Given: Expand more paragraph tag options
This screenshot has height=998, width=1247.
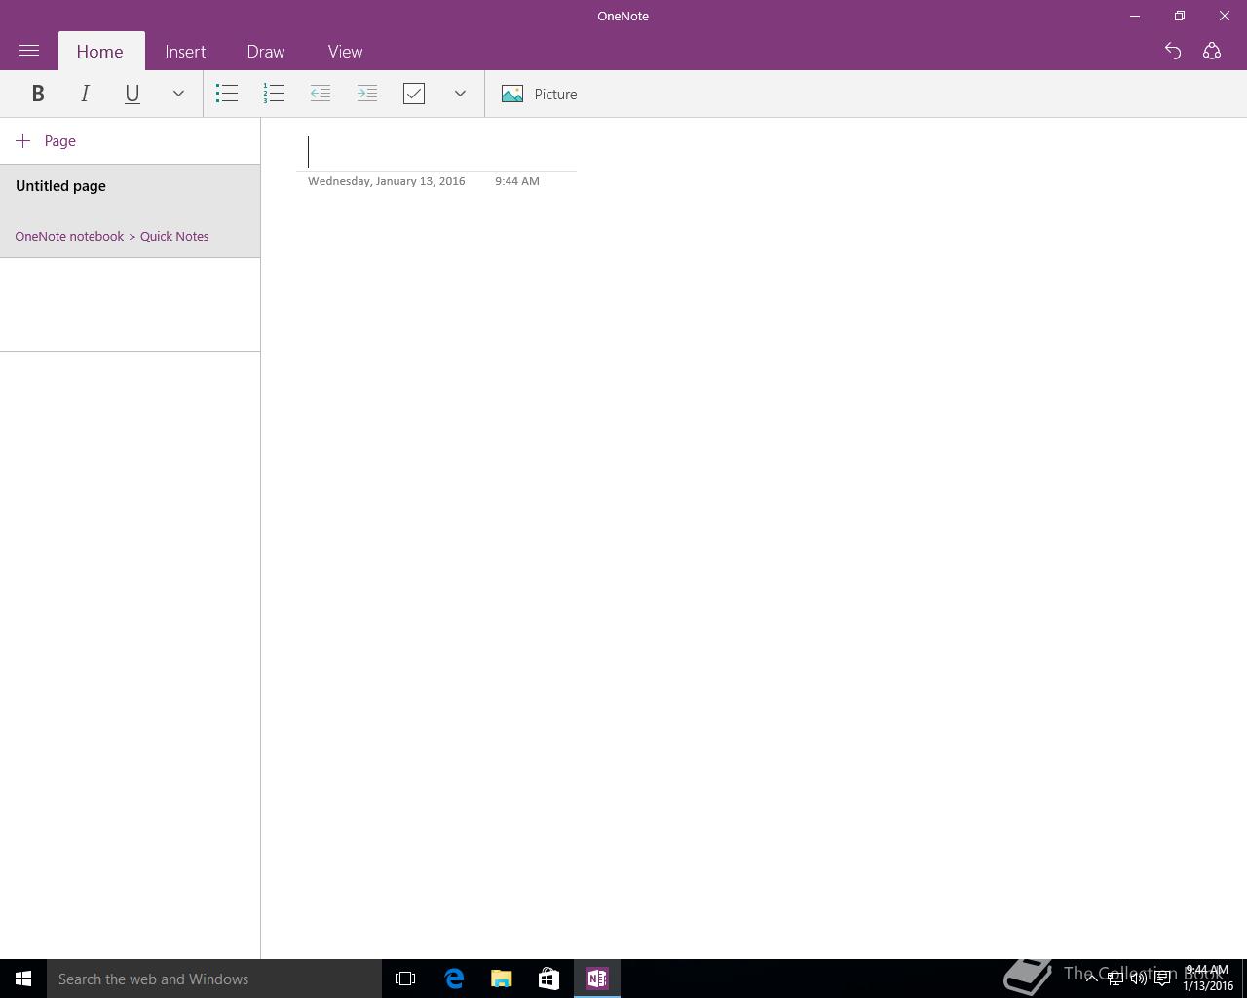Looking at the screenshot, I should point(460,94).
